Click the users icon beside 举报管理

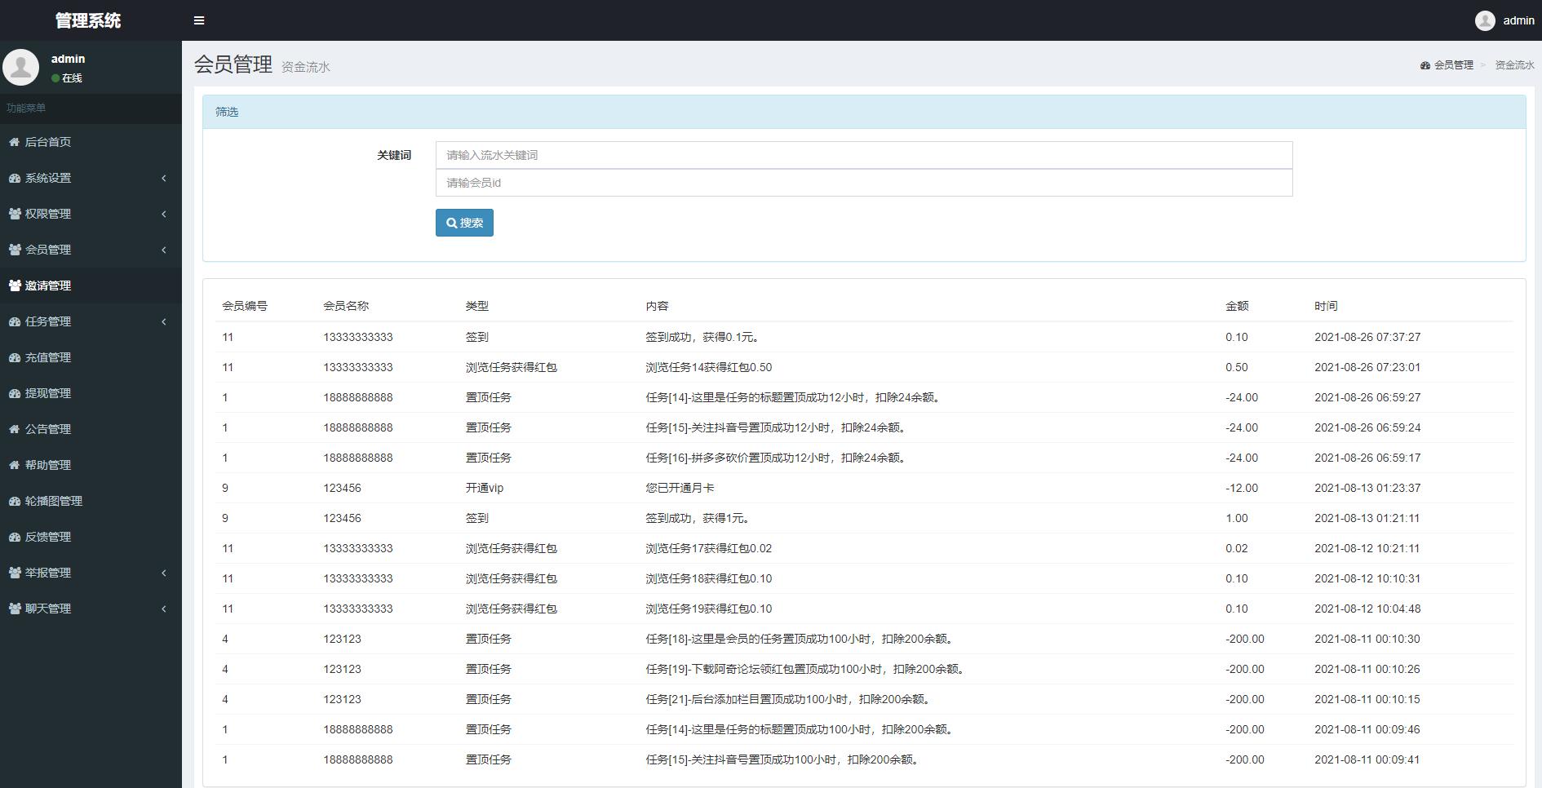click(x=15, y=573)
